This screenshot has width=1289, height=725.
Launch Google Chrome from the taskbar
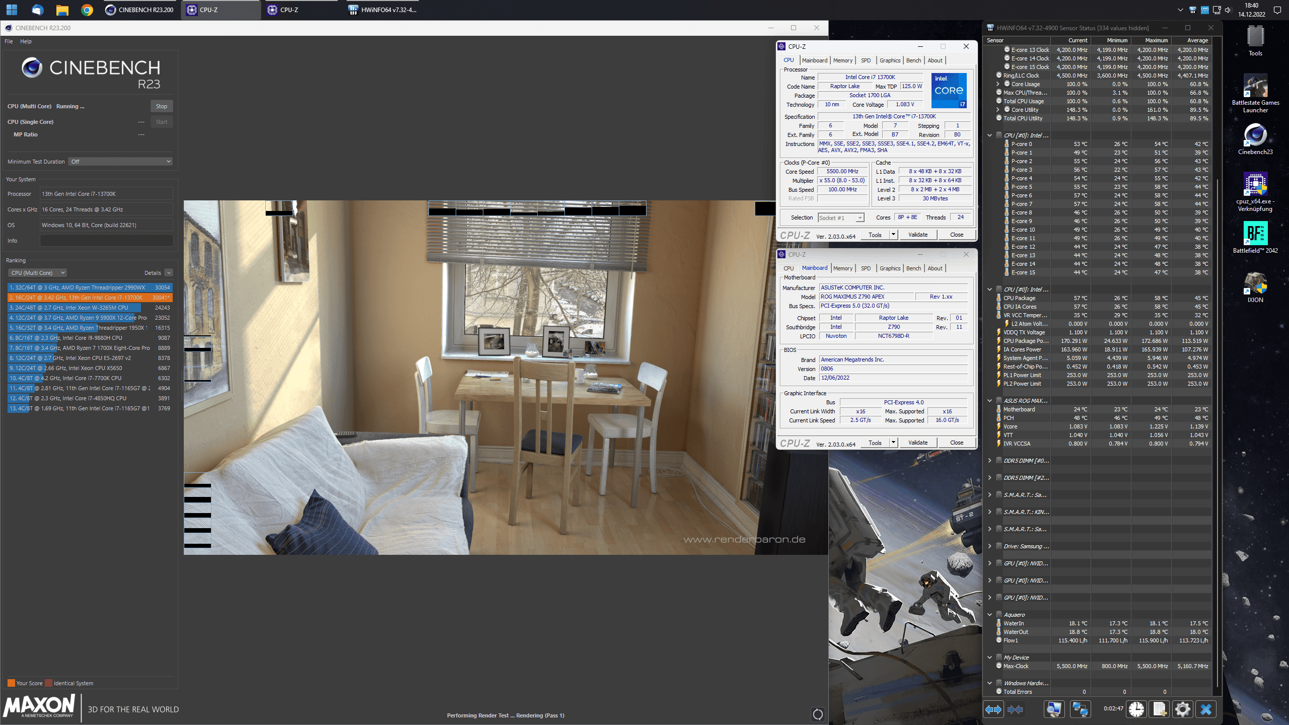pyautogui.click(x=87, y=10)
